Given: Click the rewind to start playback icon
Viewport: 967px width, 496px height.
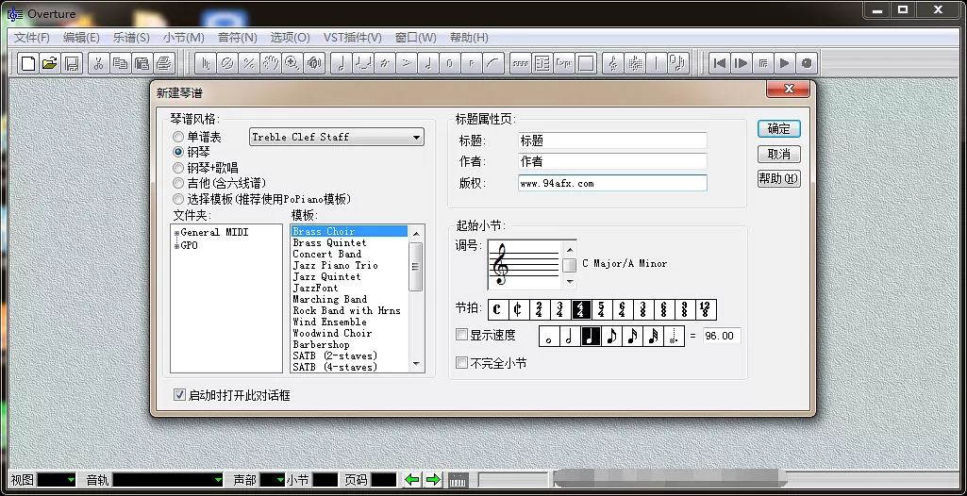Looking at the screenshot, I should pos(719,63).
